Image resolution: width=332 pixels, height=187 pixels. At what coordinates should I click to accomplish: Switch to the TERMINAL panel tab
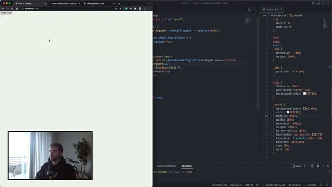187,166
